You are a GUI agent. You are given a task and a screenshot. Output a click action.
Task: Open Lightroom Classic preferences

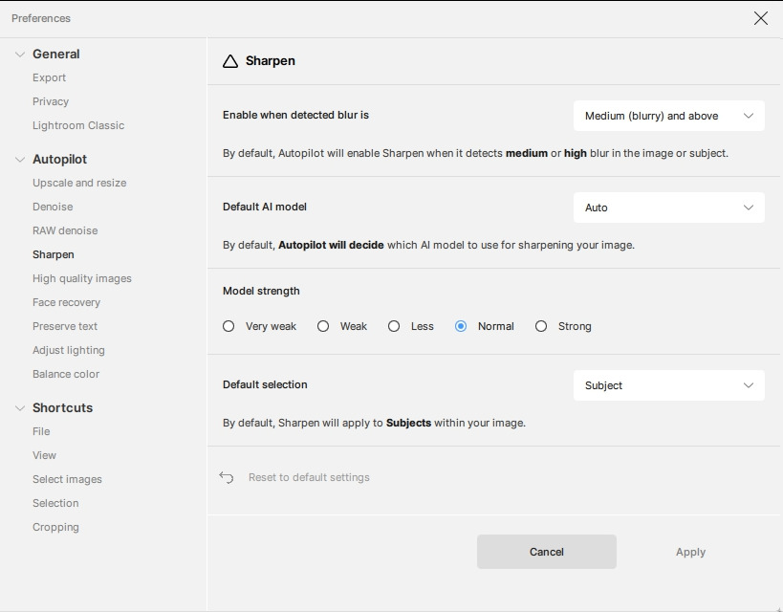78,125
